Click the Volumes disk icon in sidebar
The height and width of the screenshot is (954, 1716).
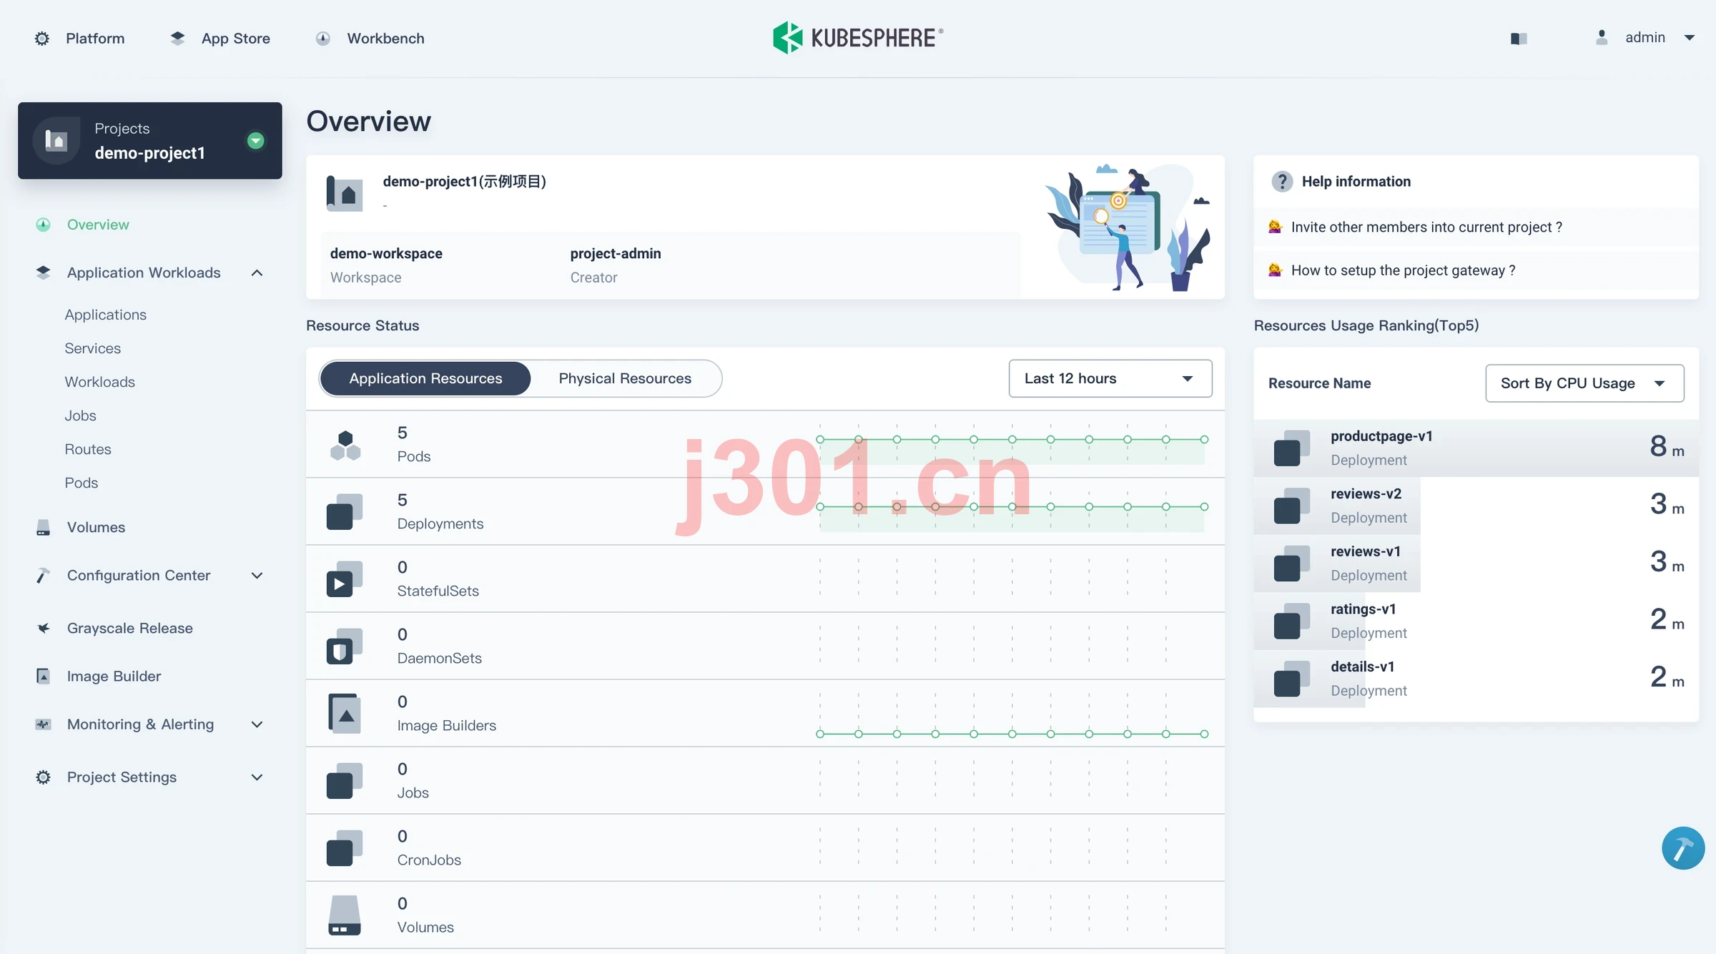43,528
